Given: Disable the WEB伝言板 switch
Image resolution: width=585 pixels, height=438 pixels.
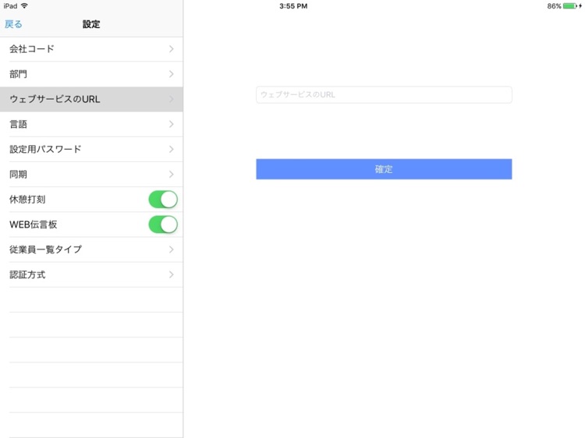Looking at the screenshot, I should tap(163, 224).
